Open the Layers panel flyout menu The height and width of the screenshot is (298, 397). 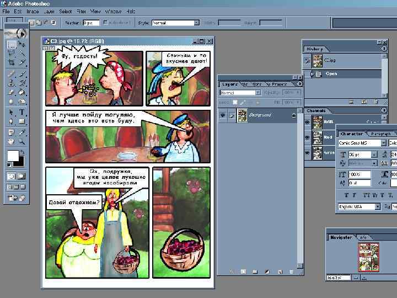tap(301, 84)
